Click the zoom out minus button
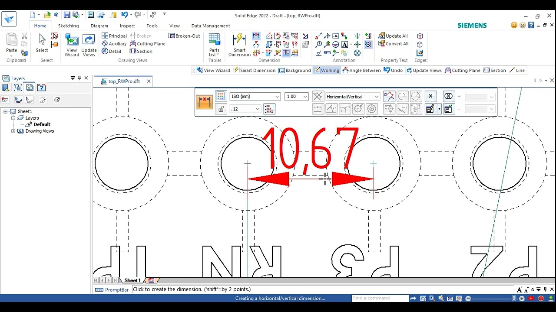 click(x=468, y=299)
